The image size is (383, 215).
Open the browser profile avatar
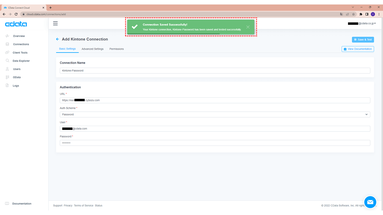coord(373,14)
